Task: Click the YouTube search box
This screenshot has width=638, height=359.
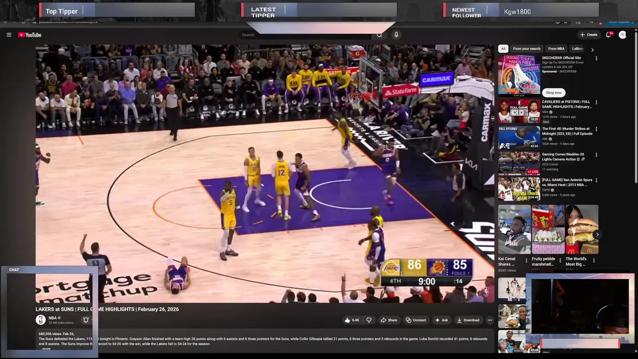Action: (x=305, y=35)
